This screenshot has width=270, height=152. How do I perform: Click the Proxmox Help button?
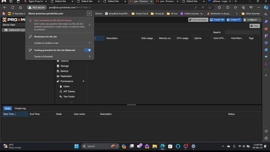coord(255,26)
